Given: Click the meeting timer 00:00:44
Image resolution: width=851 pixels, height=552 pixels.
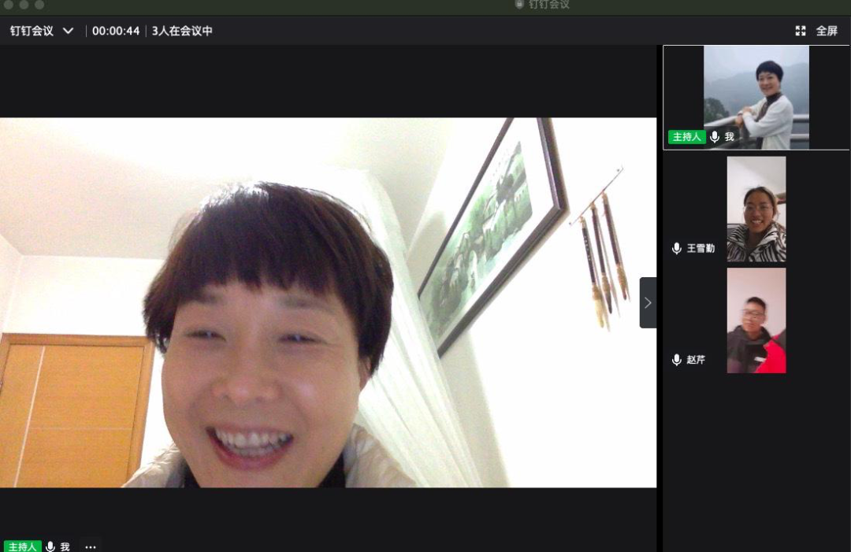Looking at the screenshot, I should (116, 31).
